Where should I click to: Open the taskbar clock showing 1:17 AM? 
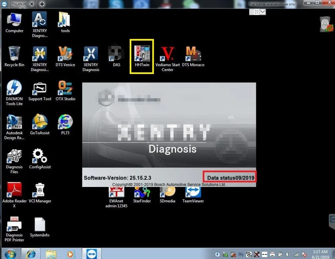[320, 254]
